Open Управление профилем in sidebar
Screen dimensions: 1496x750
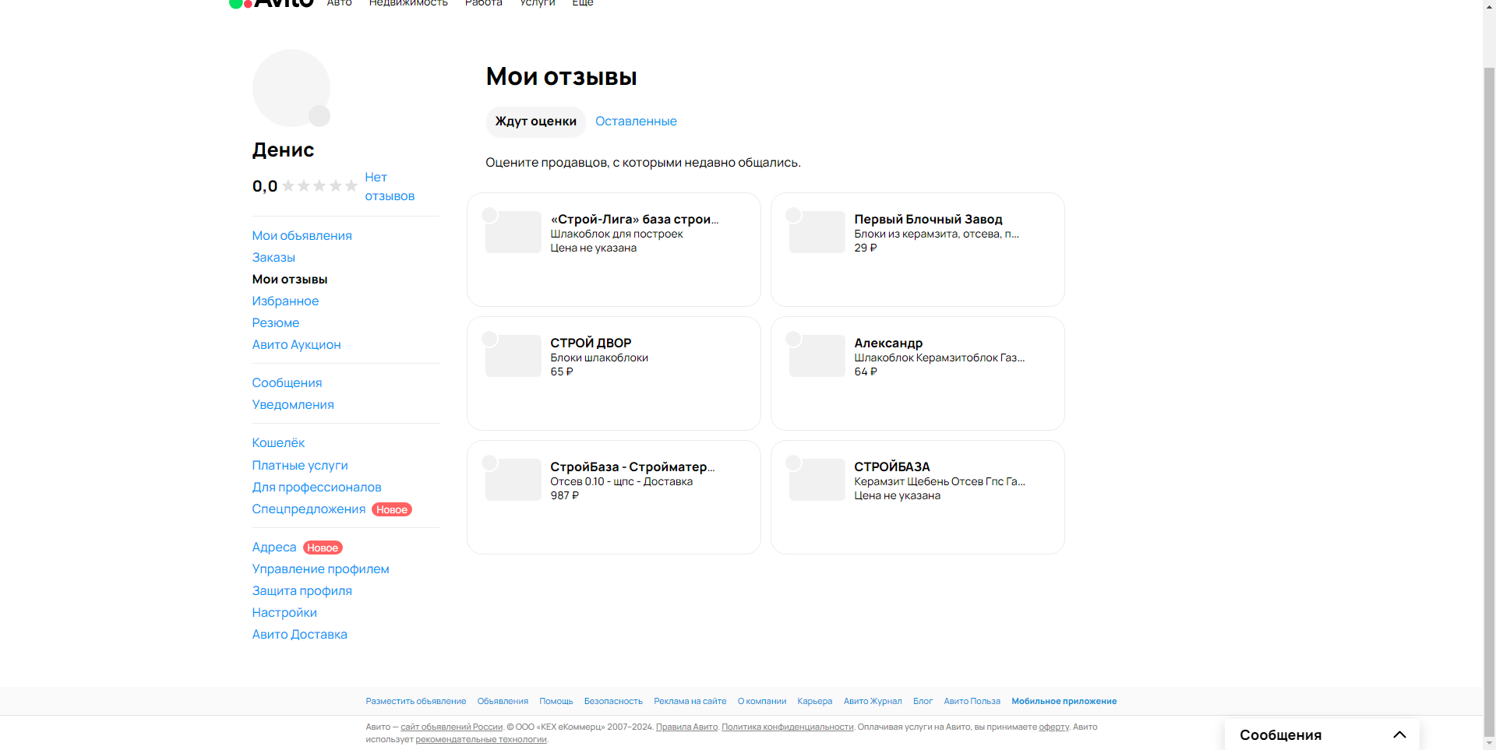320,569
